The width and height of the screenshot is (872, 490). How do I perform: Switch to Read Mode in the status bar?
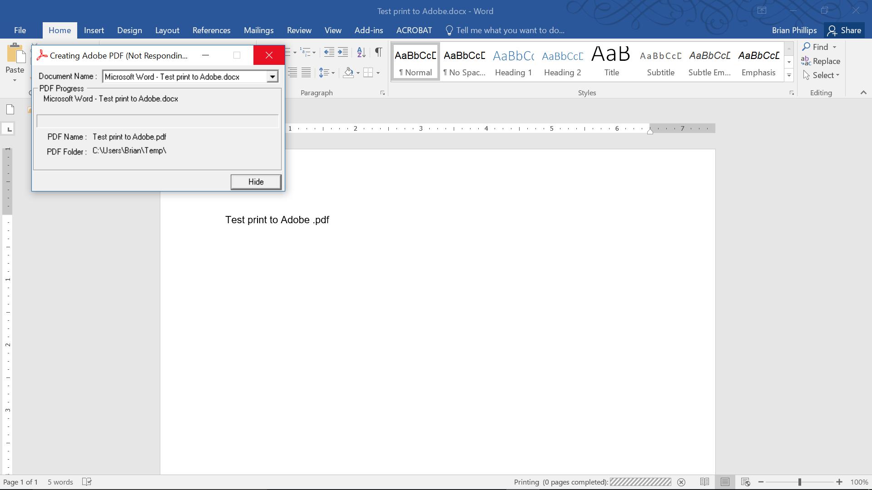tap(704, 482)
